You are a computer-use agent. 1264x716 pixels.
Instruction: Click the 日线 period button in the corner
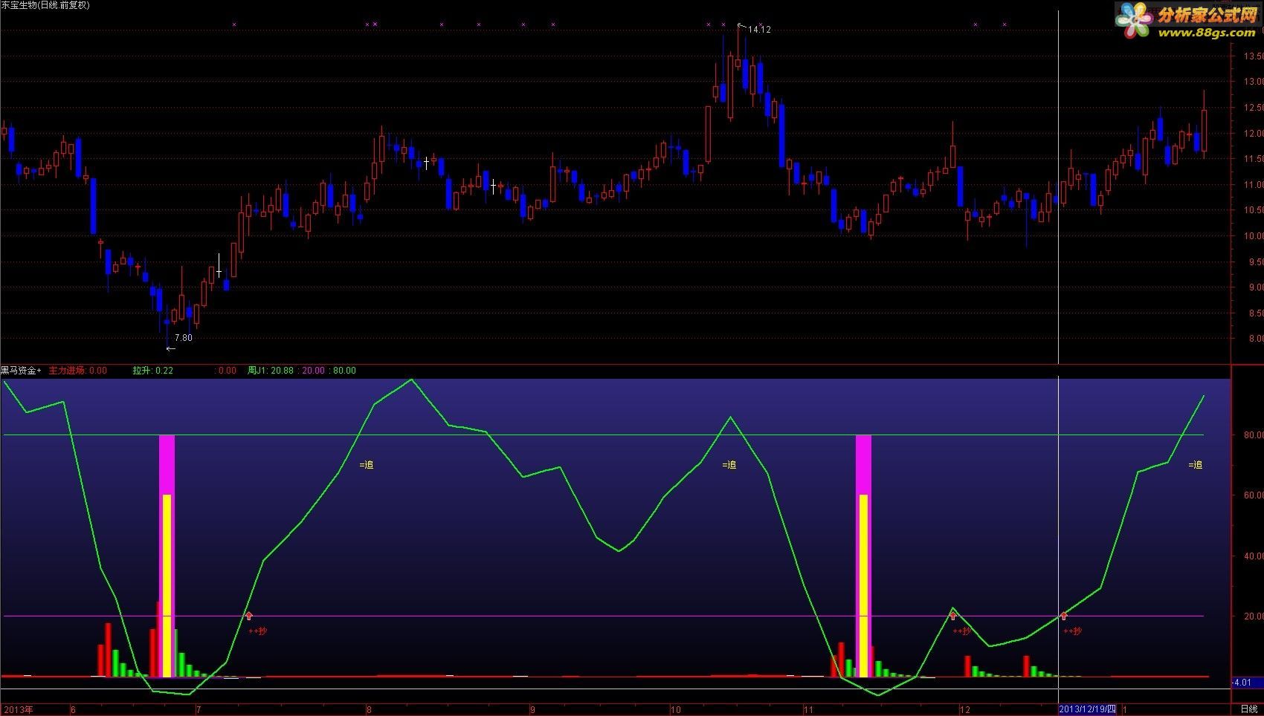click(1249, 709)
